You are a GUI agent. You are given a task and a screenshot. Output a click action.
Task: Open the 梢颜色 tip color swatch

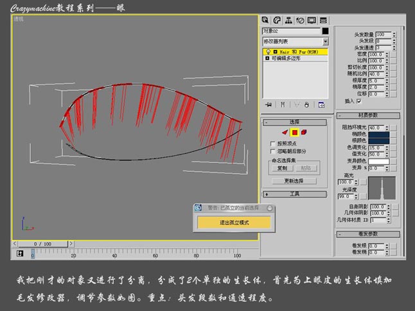[x=379, y=135]
